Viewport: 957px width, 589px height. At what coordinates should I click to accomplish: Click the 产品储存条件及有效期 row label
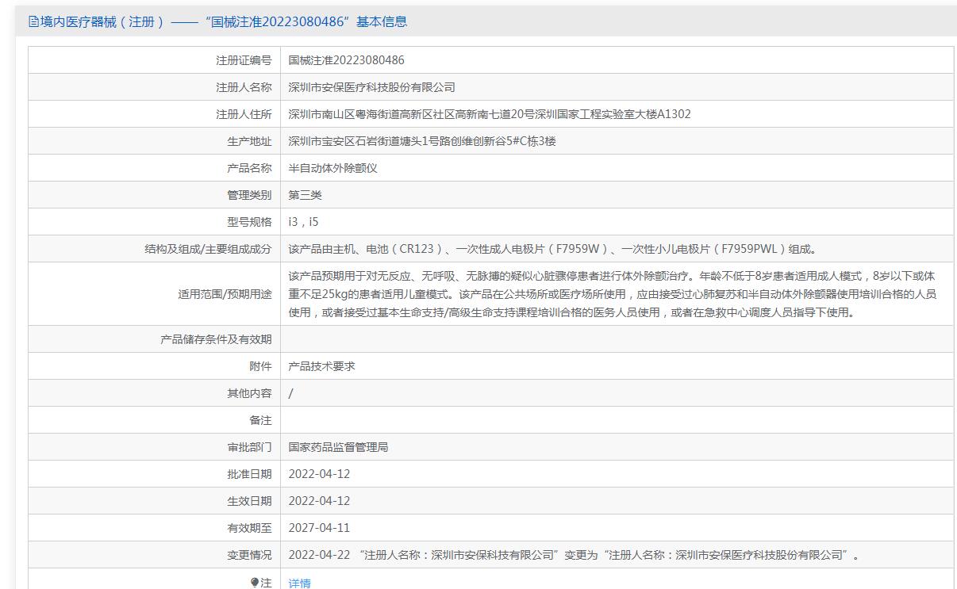tap(216, 339)
